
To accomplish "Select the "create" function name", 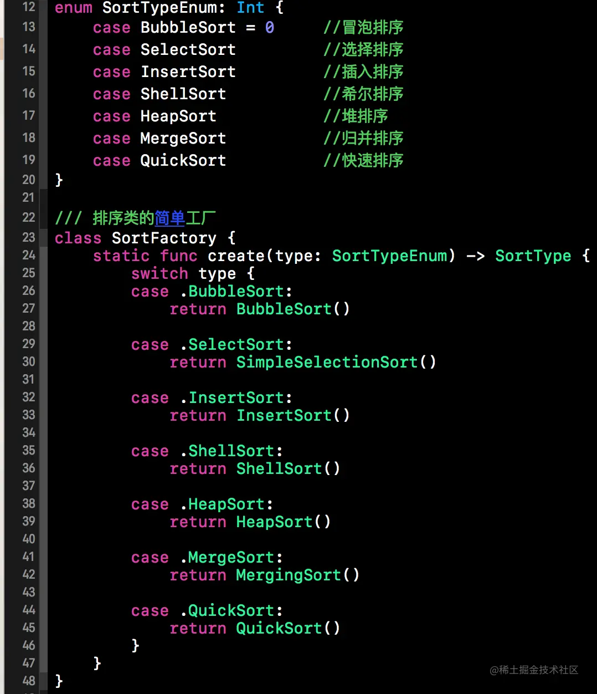I will point(236,256).
